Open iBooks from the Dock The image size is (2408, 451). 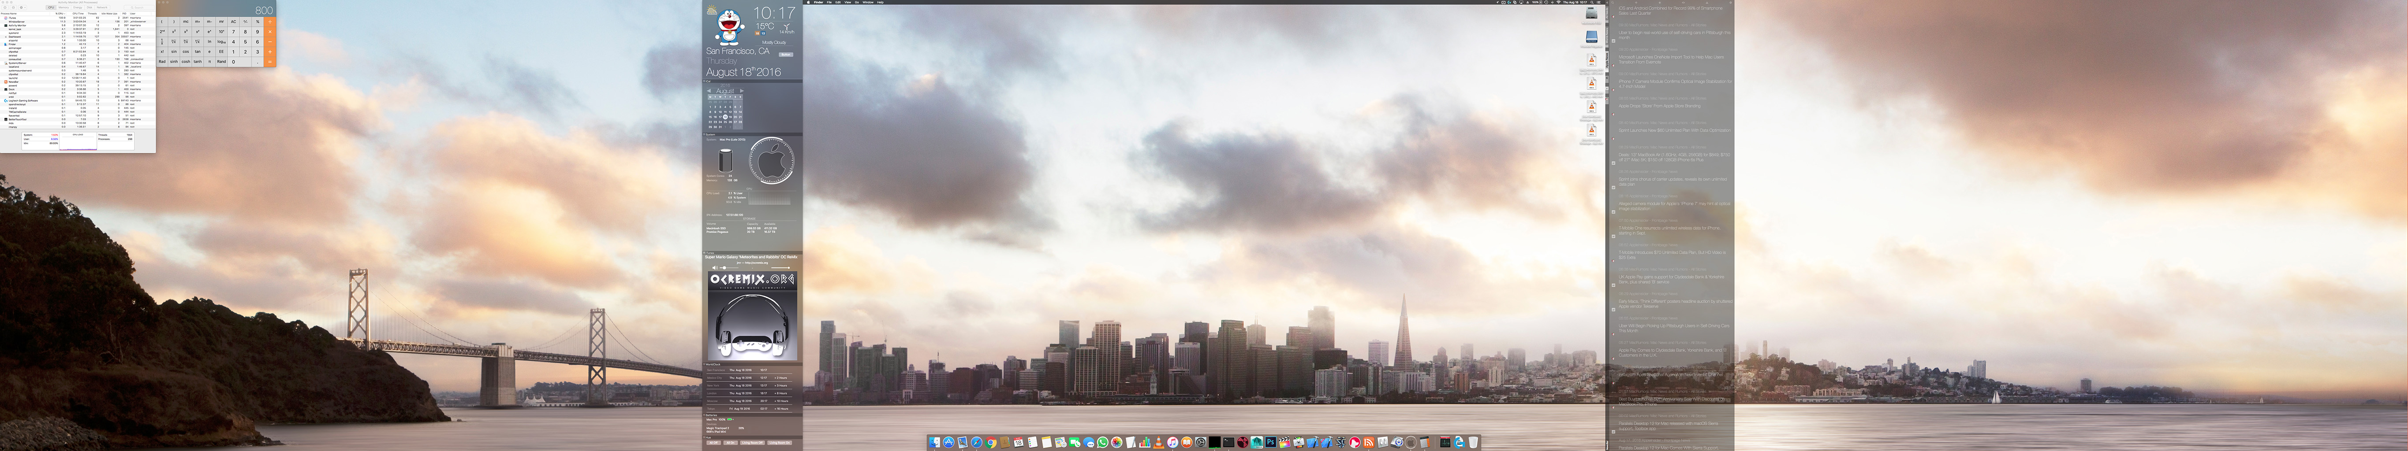[x=1187, y=443]
